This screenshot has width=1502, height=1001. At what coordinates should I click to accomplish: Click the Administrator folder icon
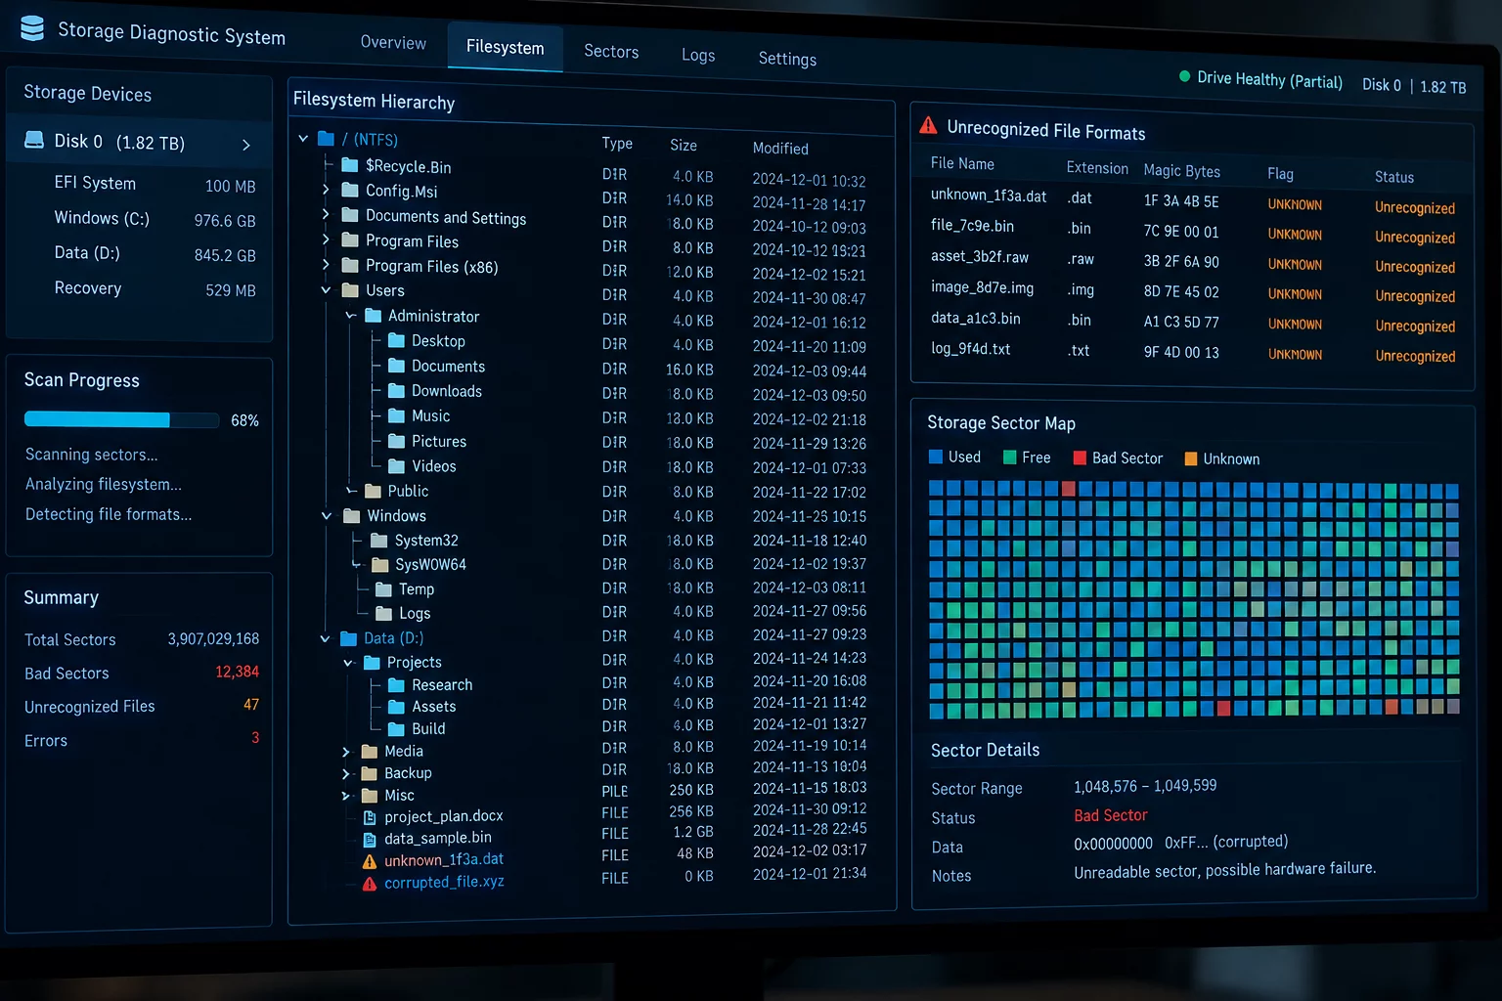(x=373, y=315)
